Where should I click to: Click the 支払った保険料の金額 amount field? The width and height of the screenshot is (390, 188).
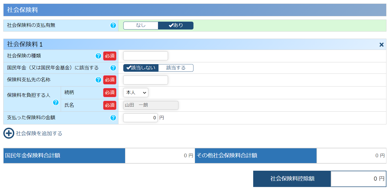click(140, 118)
